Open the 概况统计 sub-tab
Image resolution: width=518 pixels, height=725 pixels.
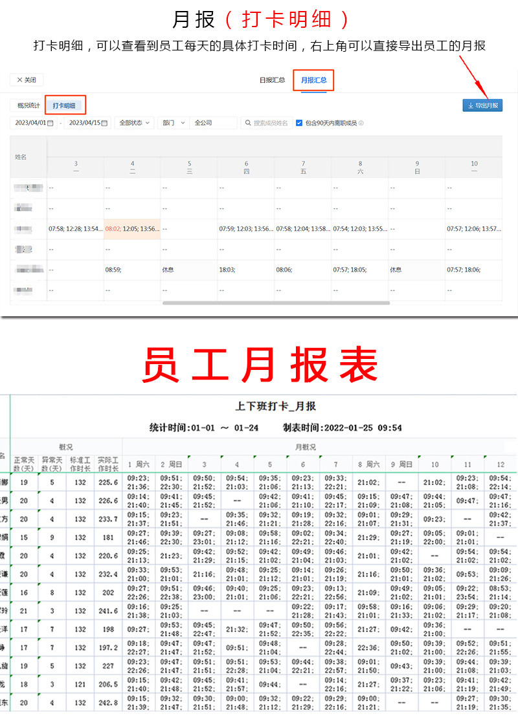pos(28,105)
